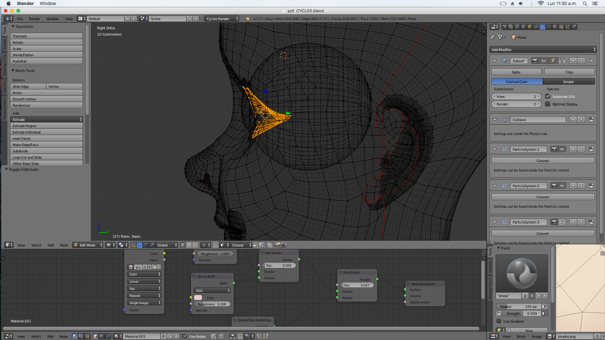Click the OpenGL render camera icon

[277, 245]
